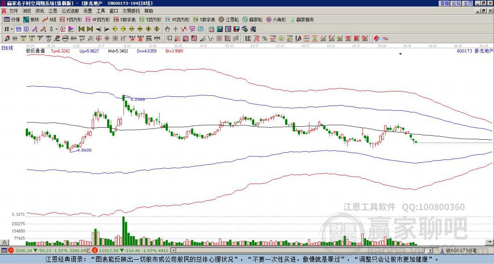Open the 9P四方形 tool
The image size is (494, 264).
pos(98,19)
